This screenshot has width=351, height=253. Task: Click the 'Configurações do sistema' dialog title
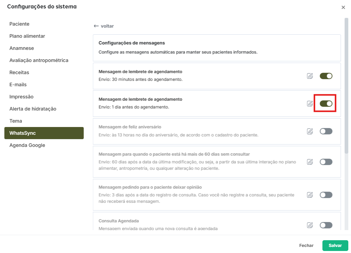click(42, 6)
